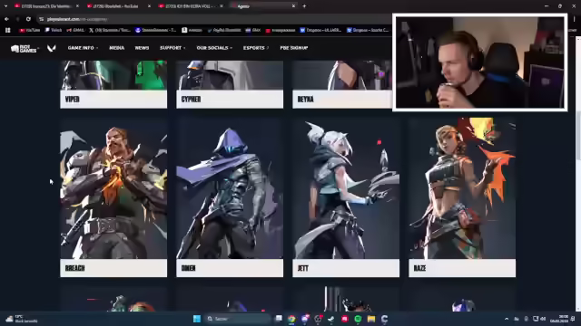Open the apps grid in bookmarks bar
Image resolution: width=581 pixels, height=326 pixels.
(8, 30)
